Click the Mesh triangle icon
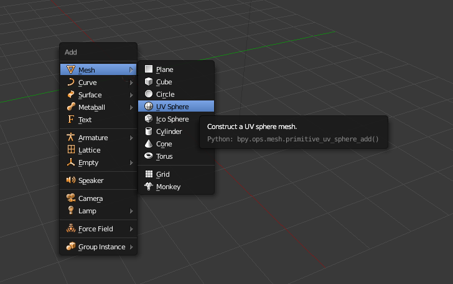The width and height of the screenshot is (453, 284). [x=71, y=69]
